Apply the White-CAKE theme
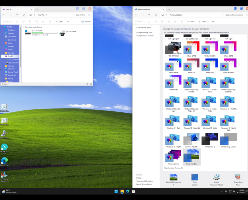Viewport: 248px width, 200px height. point(191,49)
